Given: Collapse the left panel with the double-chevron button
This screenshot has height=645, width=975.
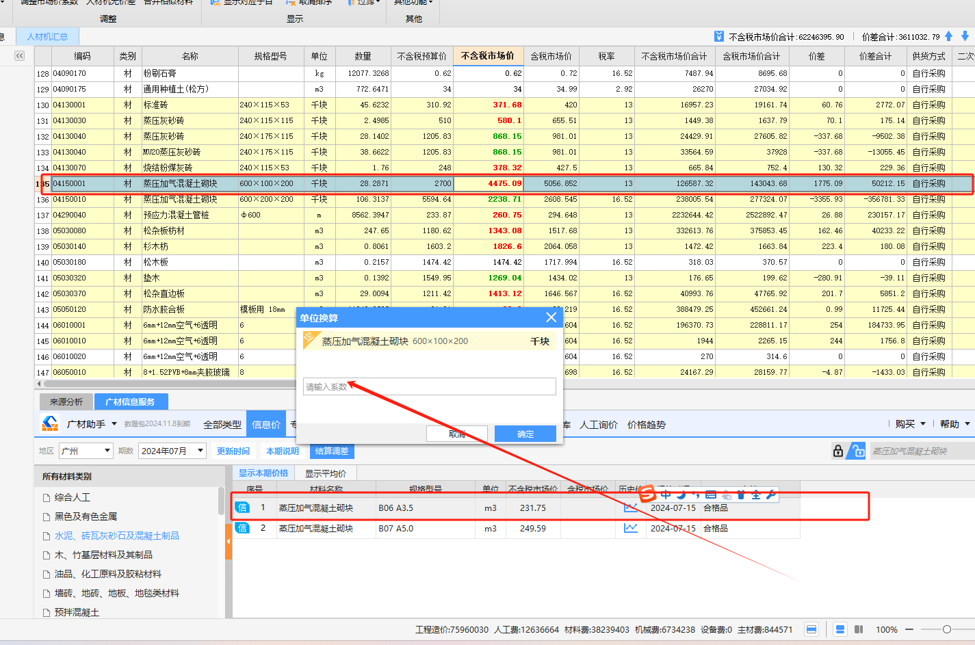Looking at the screenshot, I should click(x=19, y=55).
